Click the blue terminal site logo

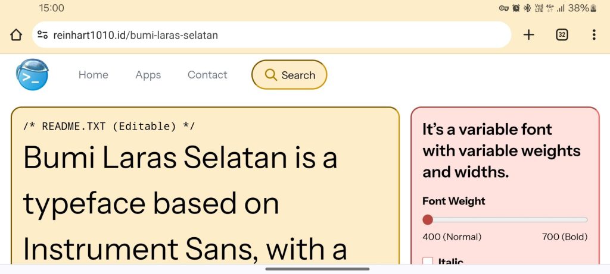tap(32, 75)
